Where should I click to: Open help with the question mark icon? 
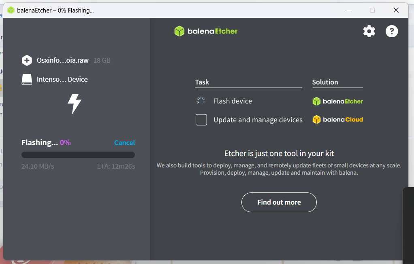(392, 31)
